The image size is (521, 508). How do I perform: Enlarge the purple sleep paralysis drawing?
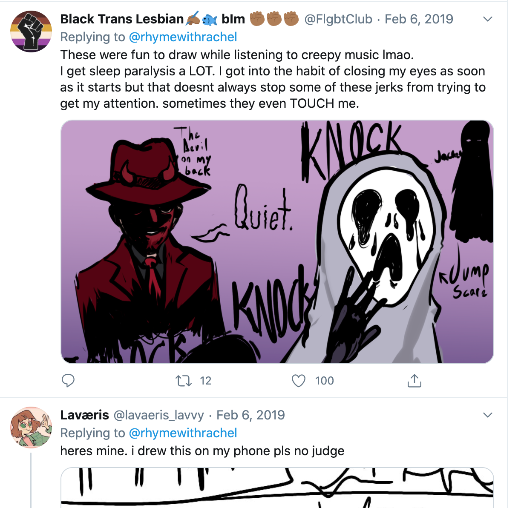[x=277, y=241]
